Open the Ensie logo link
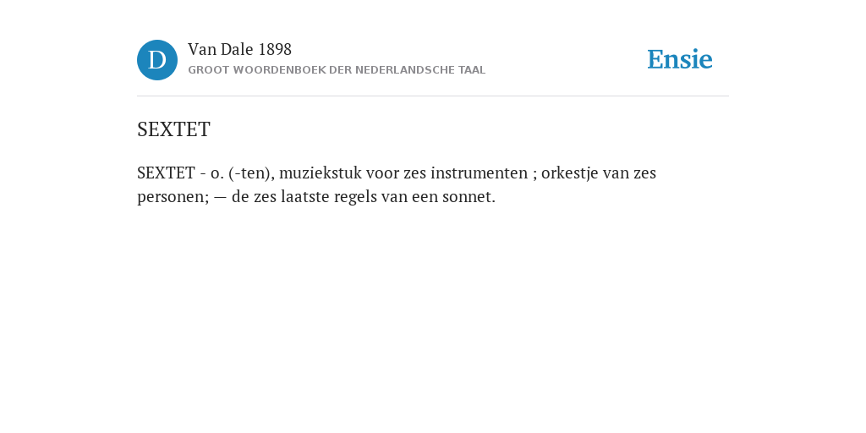 coord(680,59)
